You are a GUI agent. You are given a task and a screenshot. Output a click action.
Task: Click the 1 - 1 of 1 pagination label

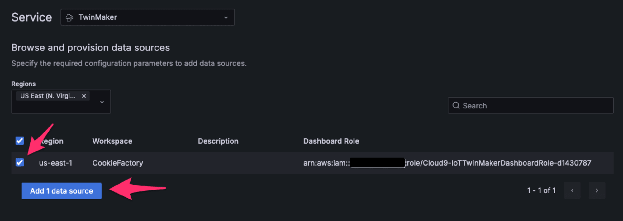coord(541,190)
